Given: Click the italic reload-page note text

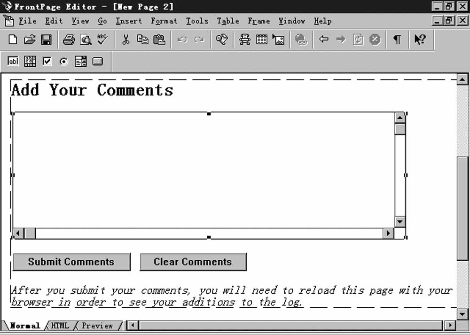Looking at the screenshot, I should tap(232, 296).
